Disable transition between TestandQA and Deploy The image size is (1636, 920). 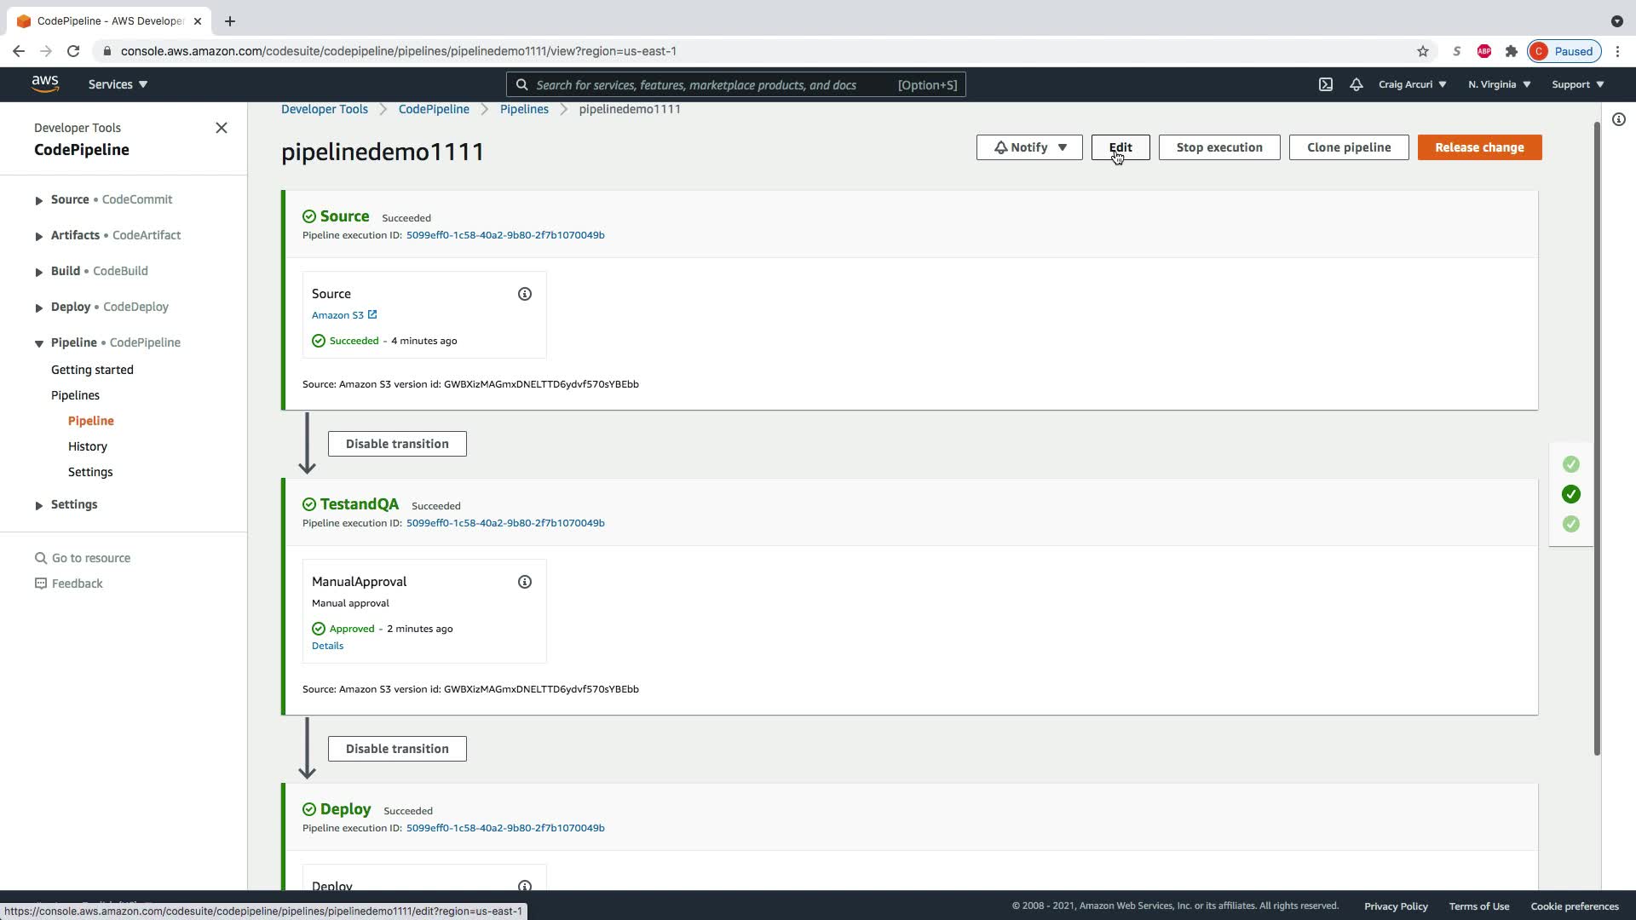(397, 749)
